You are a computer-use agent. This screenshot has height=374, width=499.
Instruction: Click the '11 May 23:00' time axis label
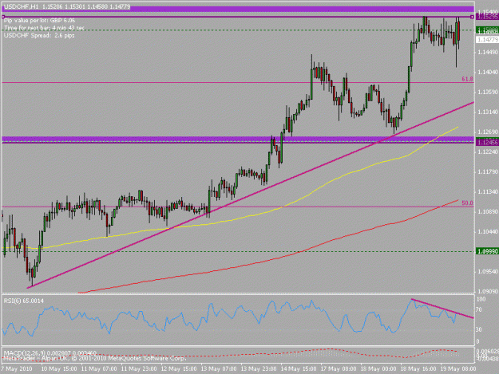tap(139, 368)
